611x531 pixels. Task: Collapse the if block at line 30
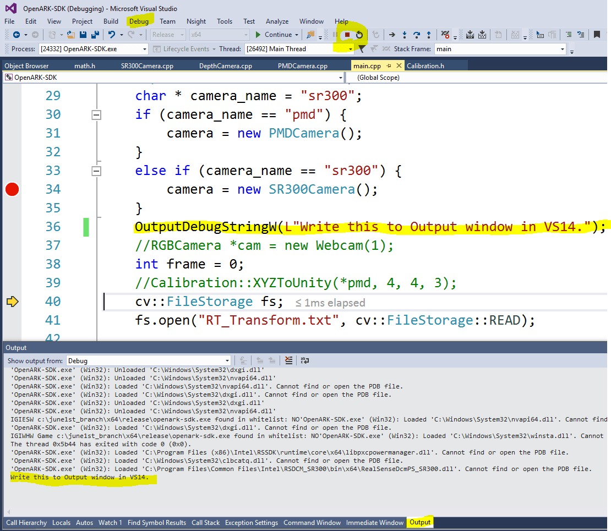coord(96,115)
